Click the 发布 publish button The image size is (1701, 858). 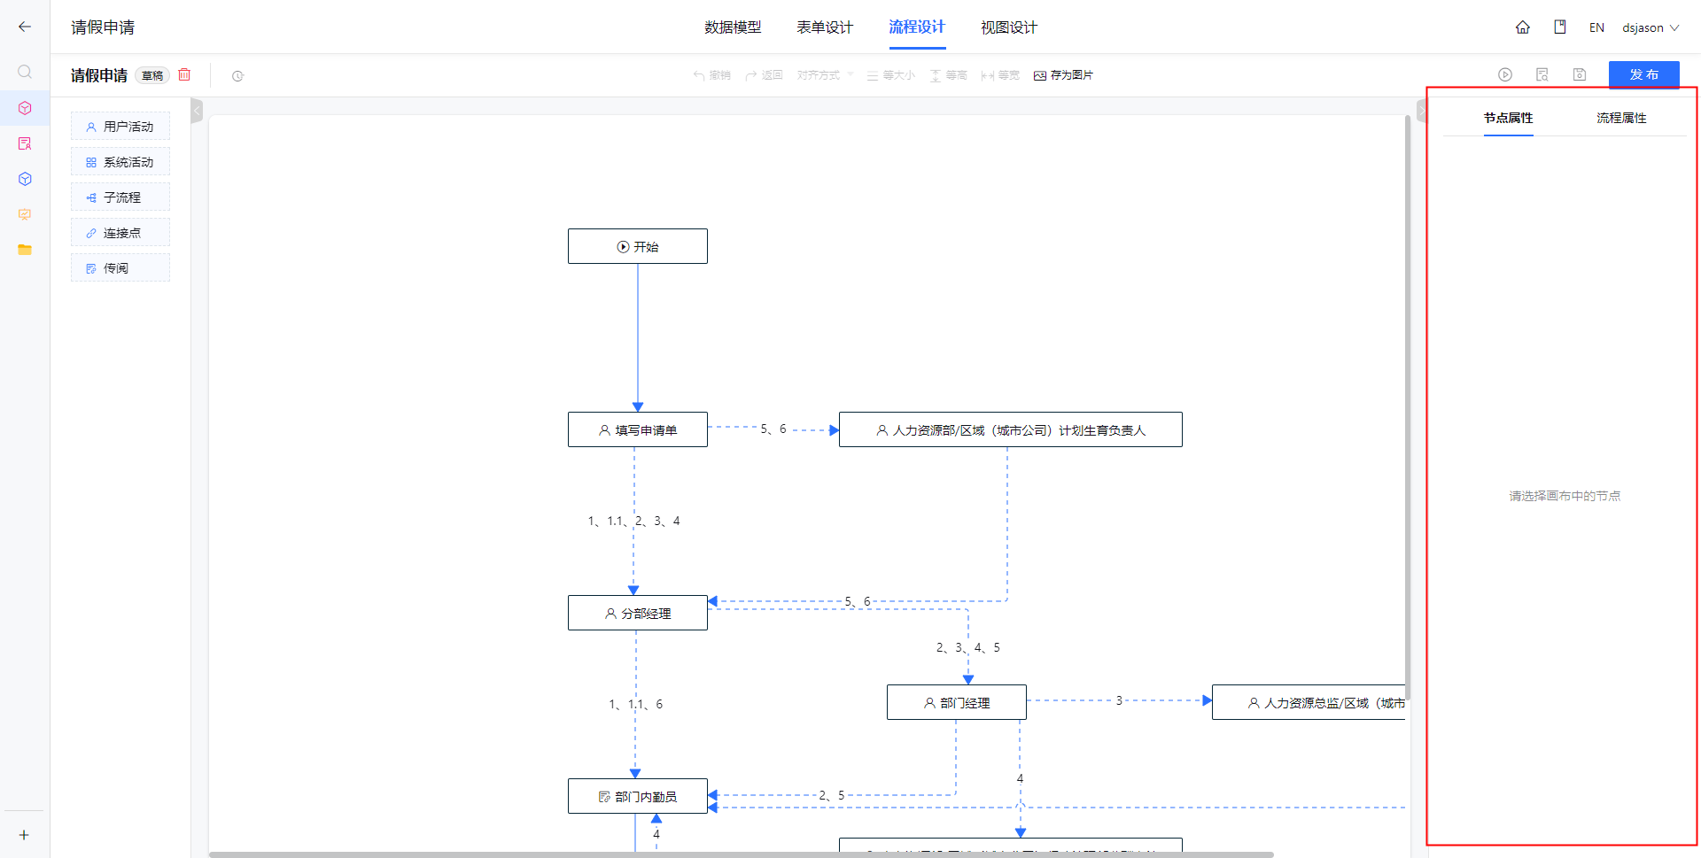tap(1644, 74)
